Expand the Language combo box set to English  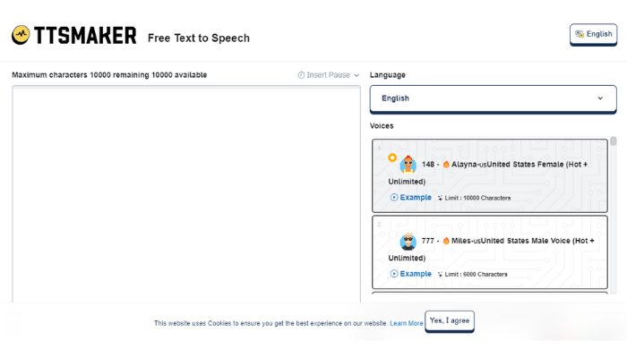[x=493, y=98]
